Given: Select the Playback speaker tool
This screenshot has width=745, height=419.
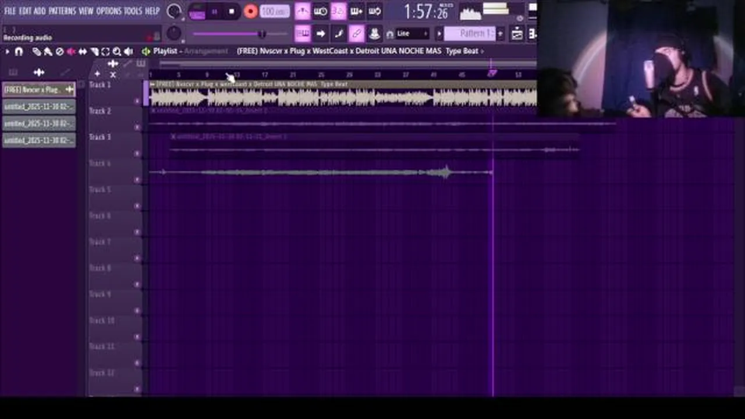Looking at the screenshot, I should click(x=129, y=51).
